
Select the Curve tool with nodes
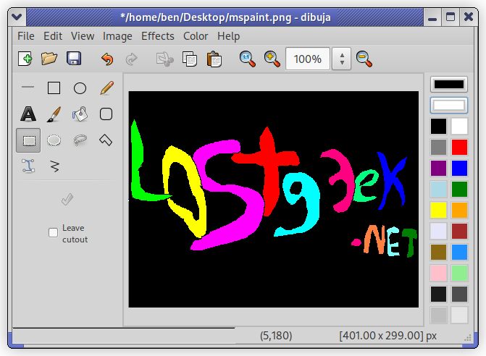[28, 166]
